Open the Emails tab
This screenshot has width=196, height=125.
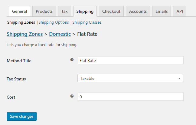tap(162, 11)
